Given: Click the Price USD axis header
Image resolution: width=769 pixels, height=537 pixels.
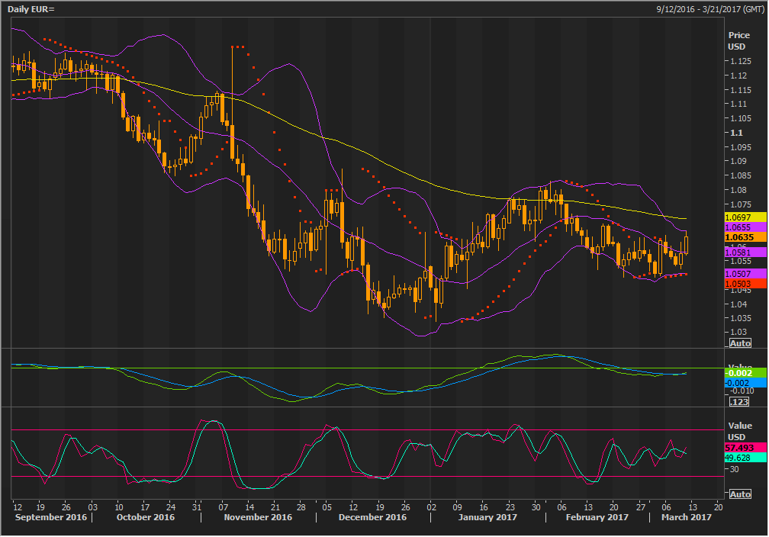Looking at the screenshot, I should pyautogui.click(x=738, y=40).
